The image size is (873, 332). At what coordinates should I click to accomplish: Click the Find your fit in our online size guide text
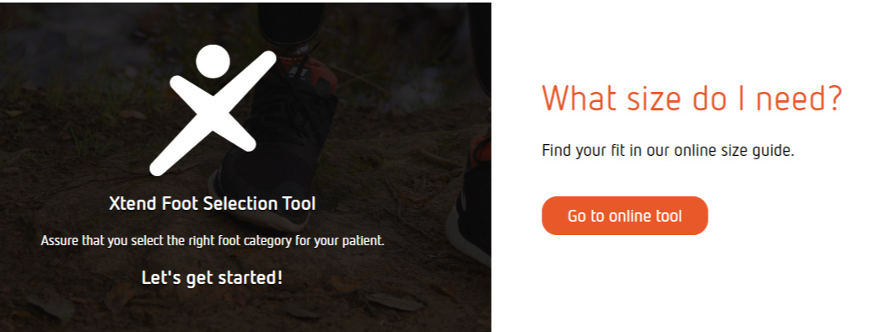(667, 151)
